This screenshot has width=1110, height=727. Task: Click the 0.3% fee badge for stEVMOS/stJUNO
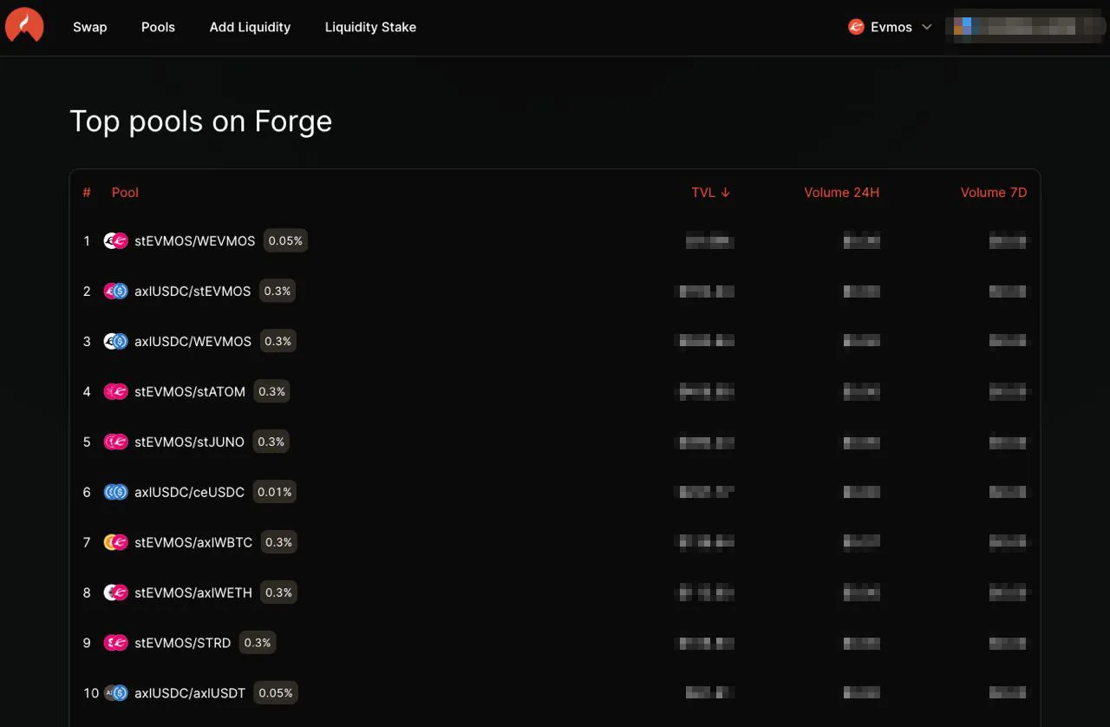click(x=271, y=442)
